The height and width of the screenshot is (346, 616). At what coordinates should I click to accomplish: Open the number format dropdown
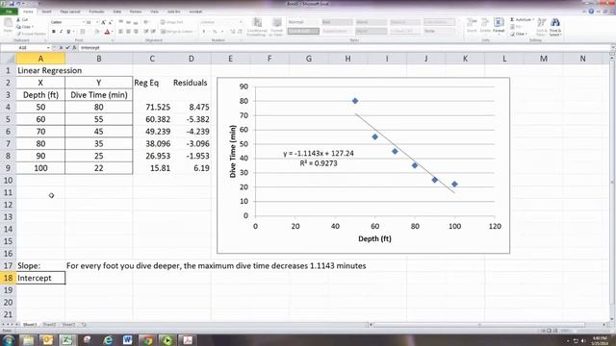coord(241,22)
